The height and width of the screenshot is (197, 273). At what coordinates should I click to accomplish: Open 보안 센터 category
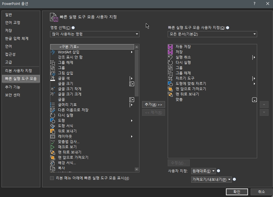tap(21, 95)
